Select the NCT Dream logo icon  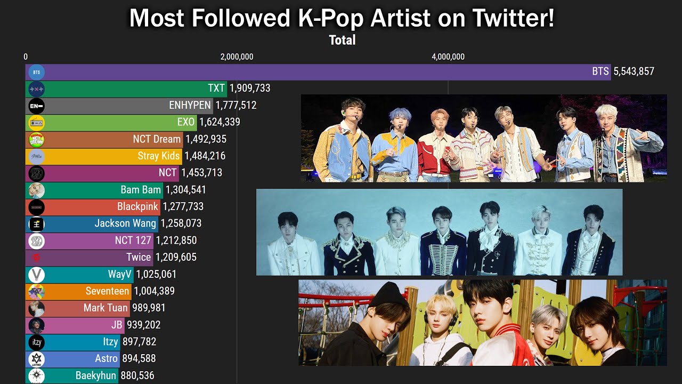(x=36, y=139)
